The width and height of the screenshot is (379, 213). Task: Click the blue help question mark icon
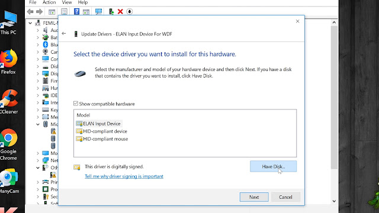click(x=76, y=11)
